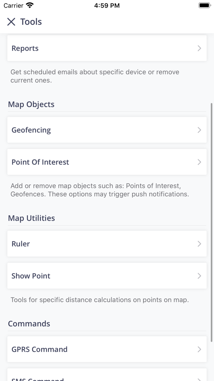
Task: Tap the Wi-Fi icon in the status bar
Action: [30, 5]
